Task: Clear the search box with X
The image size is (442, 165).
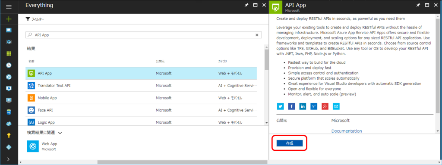Action: pyautogui.click(x=257, y=35)
